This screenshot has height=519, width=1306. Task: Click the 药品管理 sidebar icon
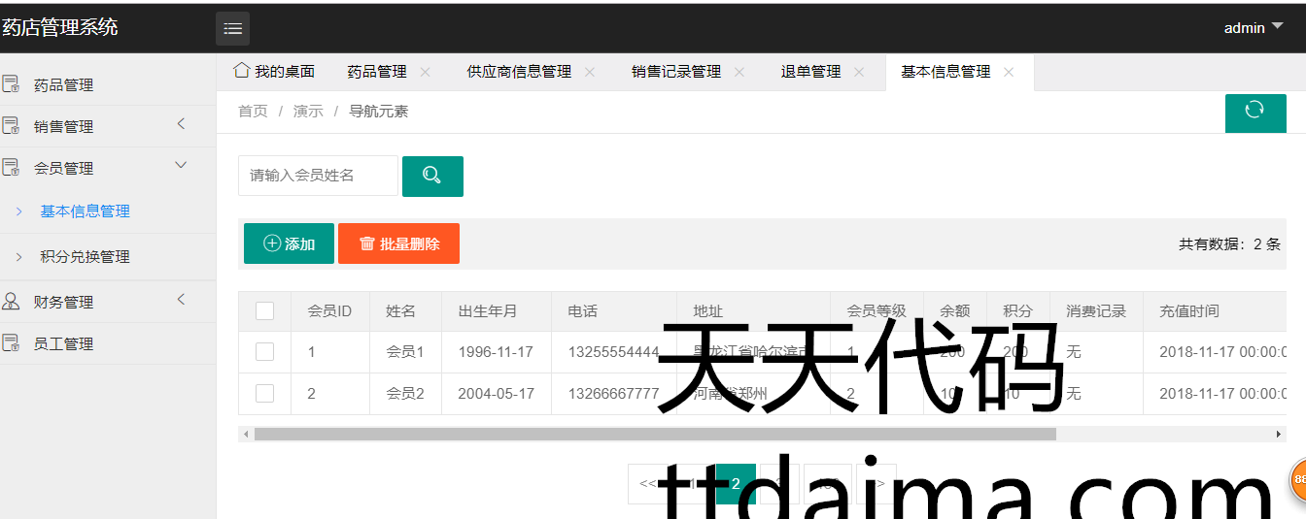(x=11, y=84)
